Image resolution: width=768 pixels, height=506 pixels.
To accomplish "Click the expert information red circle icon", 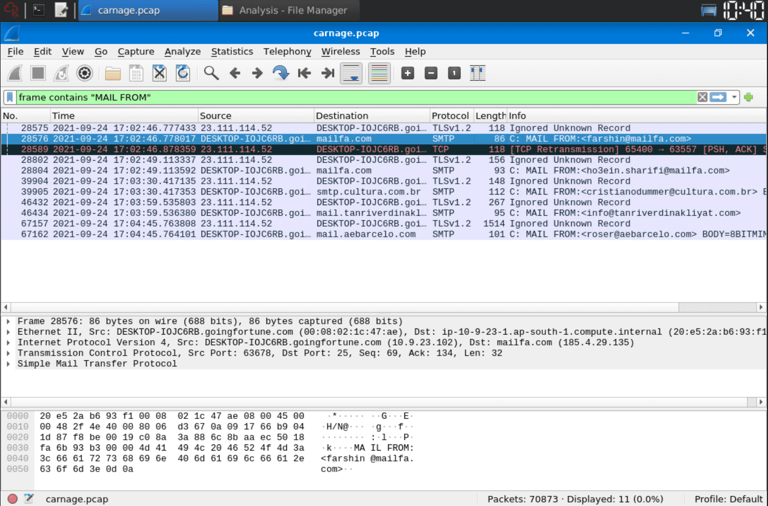I will click(12, 499).
